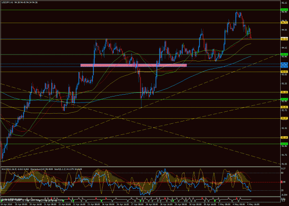289x206 pixels.
Task: Click the 21 Apr 08:00 time label
Action: pos(50,204)
